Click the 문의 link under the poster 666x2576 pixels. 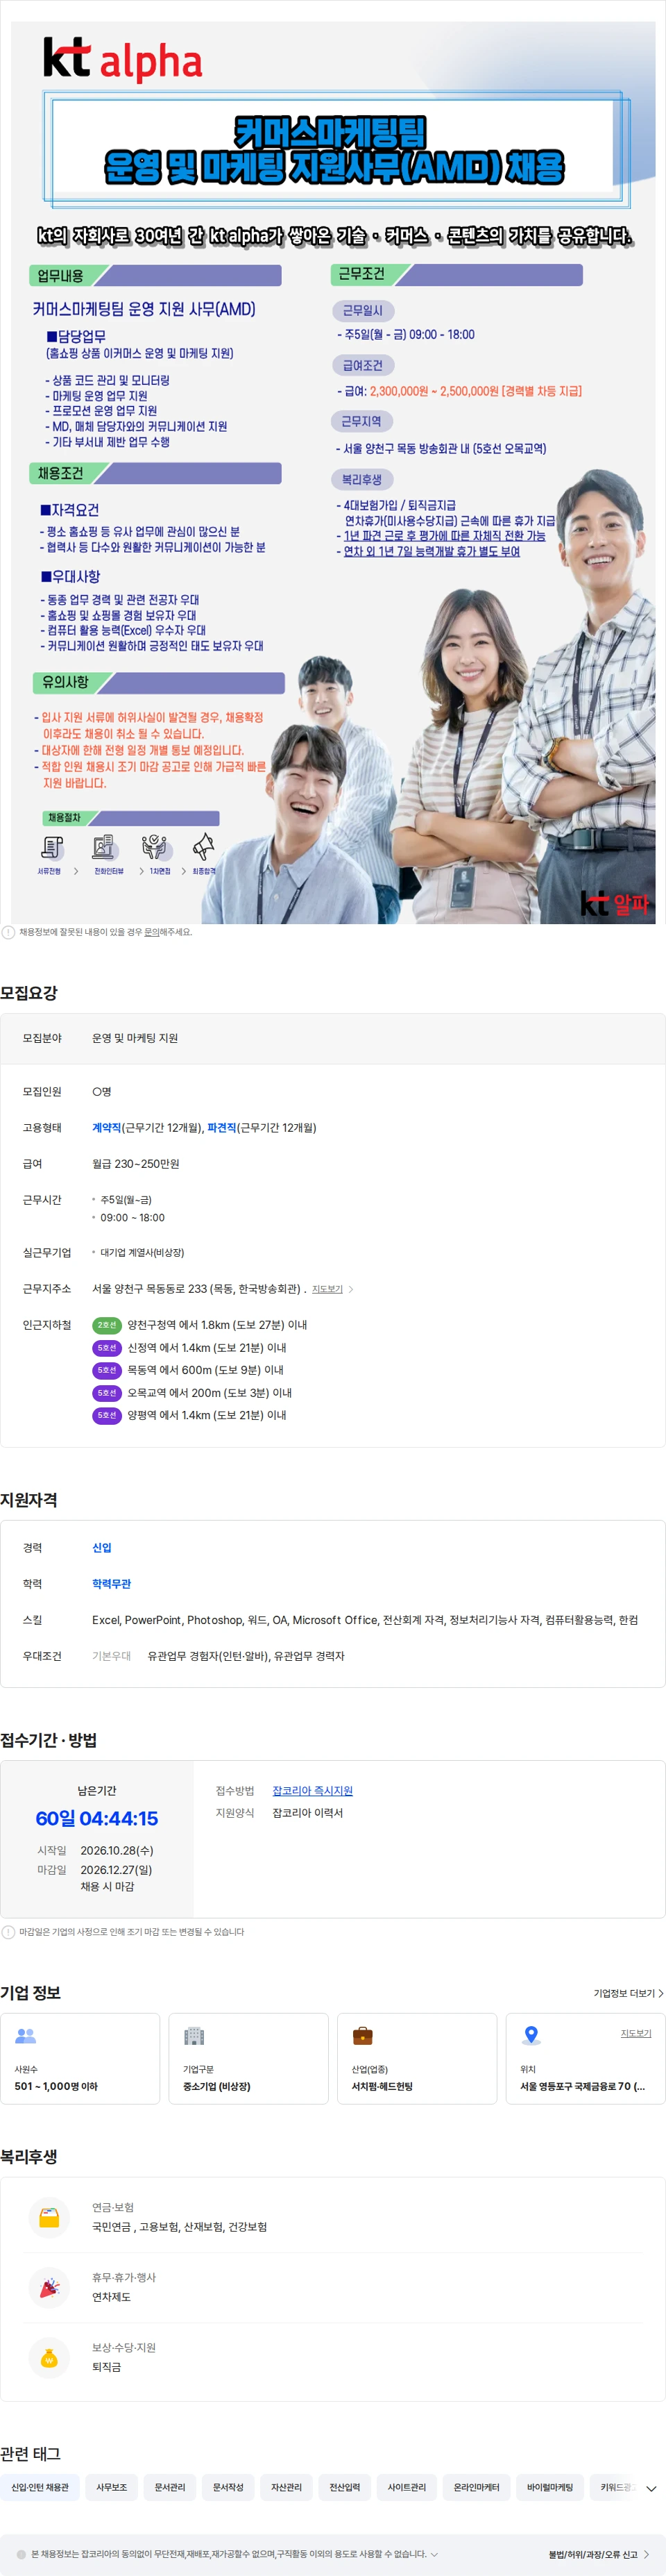click(152, 932)
